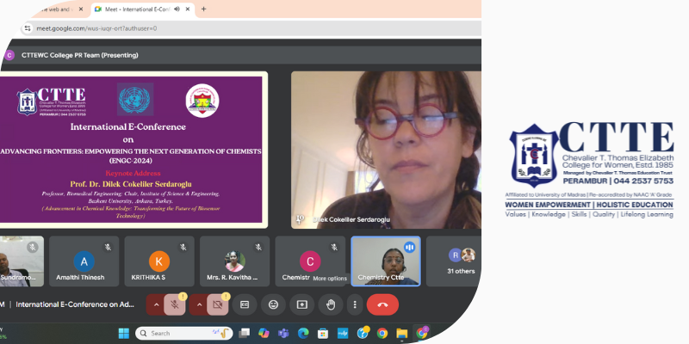689x344 pixels.
Task: Click the shared presentation slide
Action: pos(133,150)
